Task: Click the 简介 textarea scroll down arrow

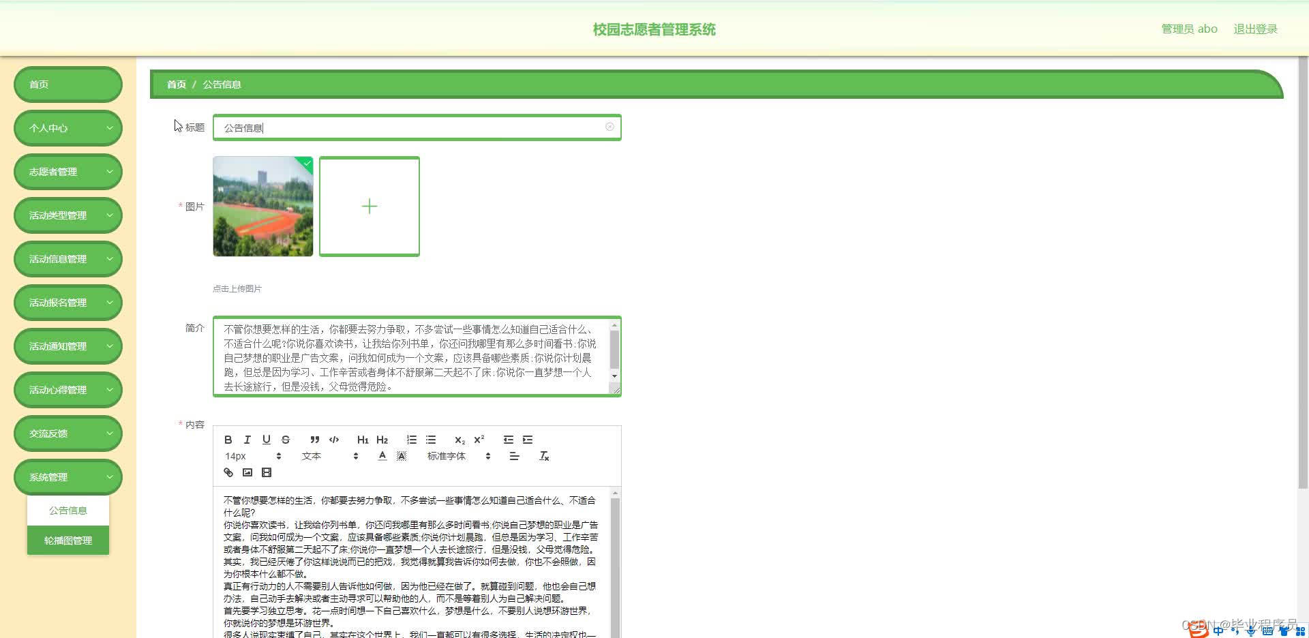Action: (x=614, y=376)
